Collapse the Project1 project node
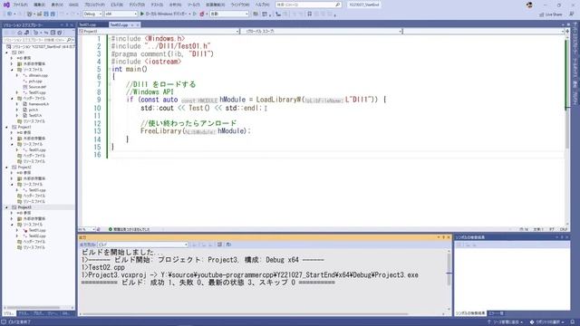 [6, 127]
